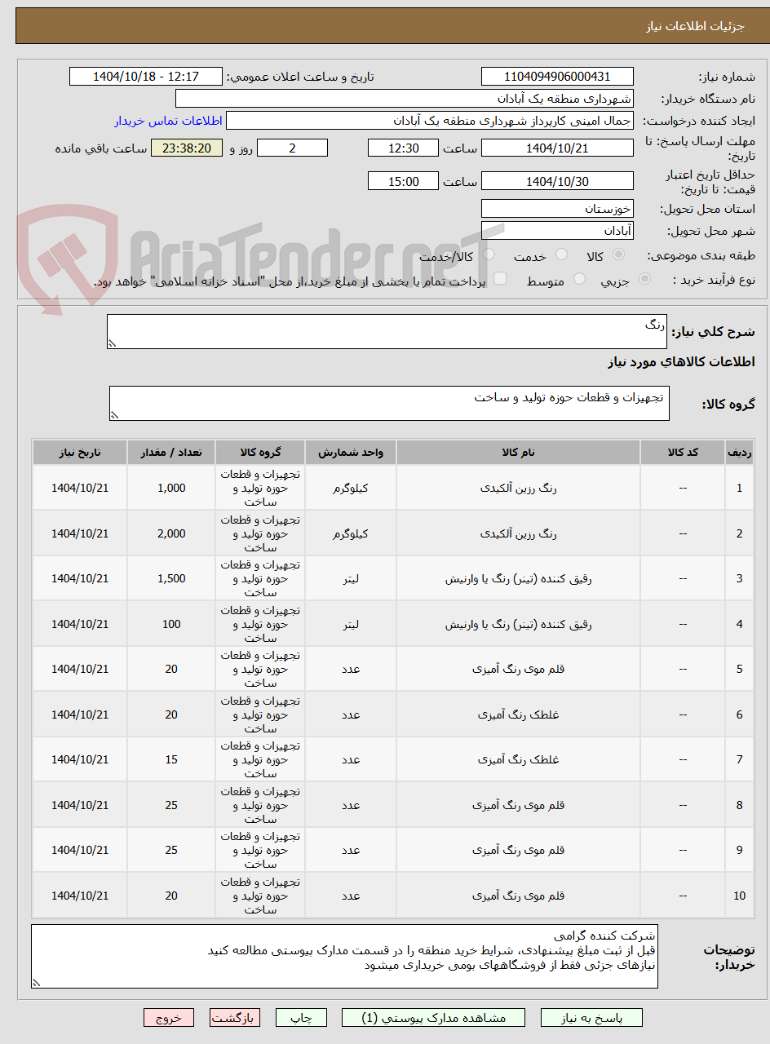Click the deadline time 12:30 field
Image resolution: width=770 pixels, height=1044 pixels.
click(x=403, y=148)
